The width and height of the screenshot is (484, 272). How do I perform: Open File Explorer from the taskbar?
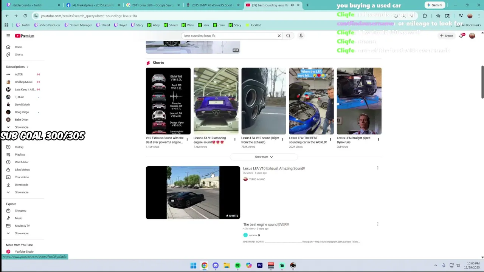(x=226, y=266)
